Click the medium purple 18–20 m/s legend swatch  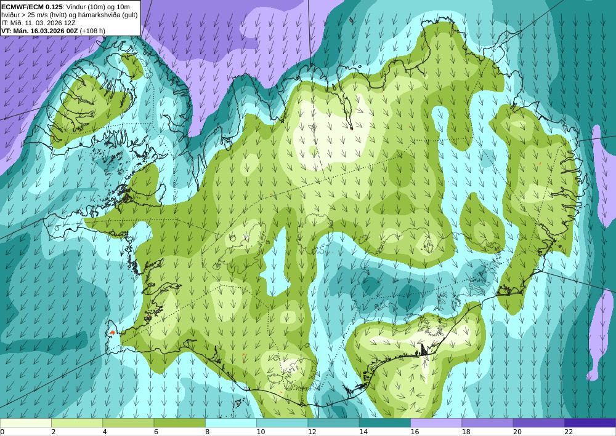pos(487,423)
